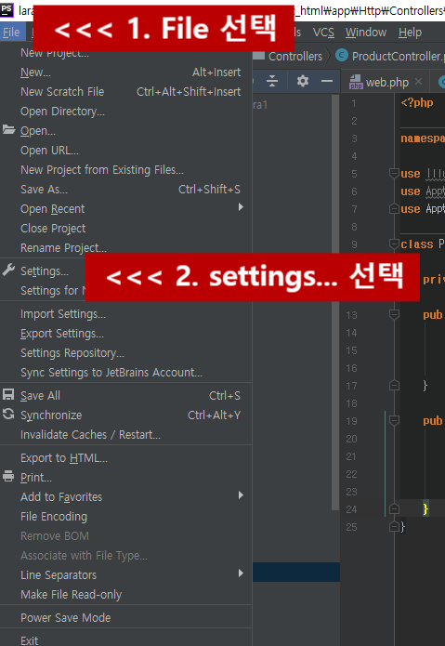Viewport: 445px width, 646px height.
Task: Click the Synchronize refresh icon
Action: (8, 414)
